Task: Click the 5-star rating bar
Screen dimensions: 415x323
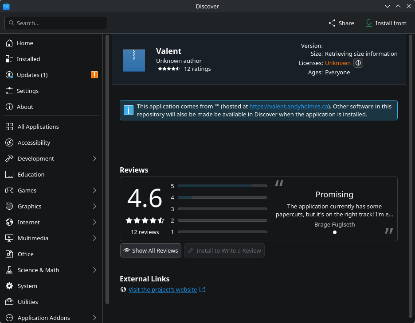Action: pos(222,186)
